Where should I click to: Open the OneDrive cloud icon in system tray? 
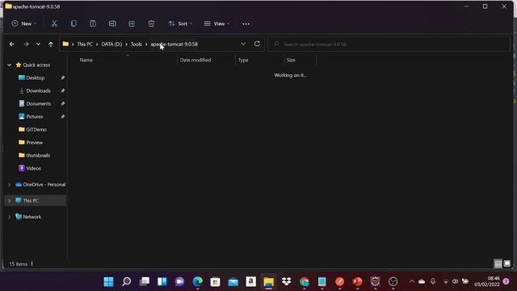pyautogui.click(x=422, y=281)
